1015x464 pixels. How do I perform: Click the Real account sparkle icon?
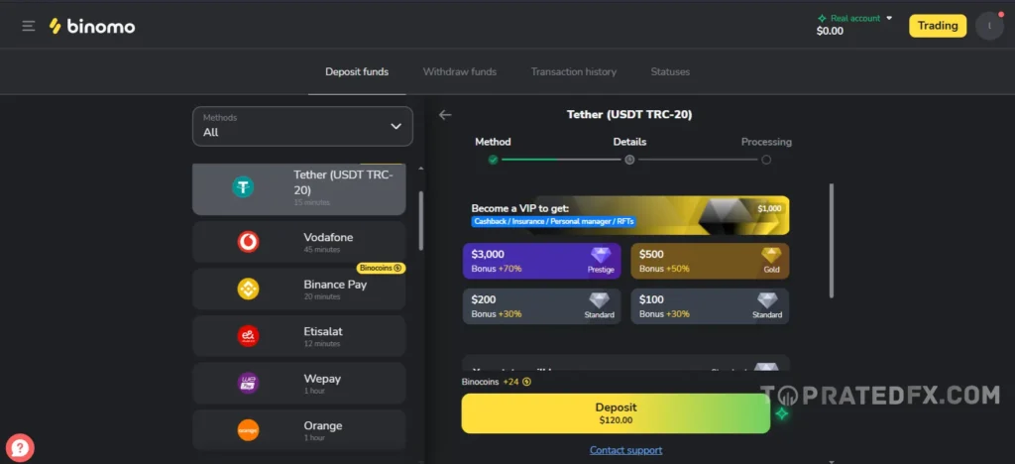(x=822, y=19)
